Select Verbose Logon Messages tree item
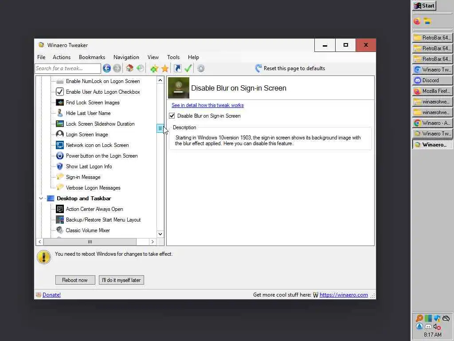454x341 pixels. [x=93, y=188]
